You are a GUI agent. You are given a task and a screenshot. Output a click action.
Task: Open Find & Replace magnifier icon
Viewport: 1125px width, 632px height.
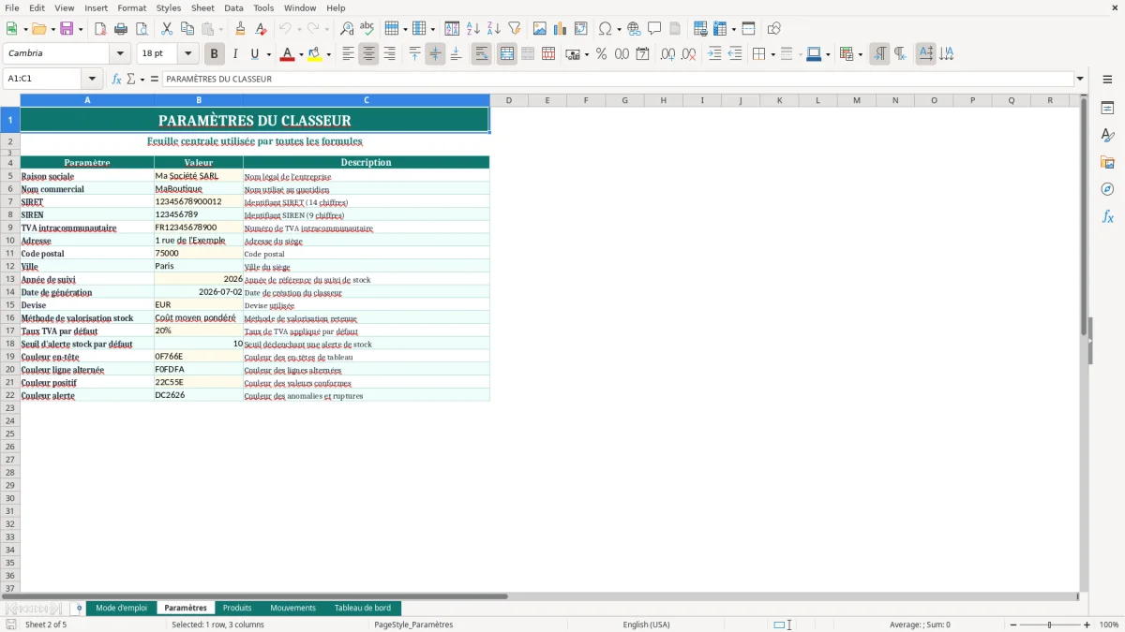(347, 29)
